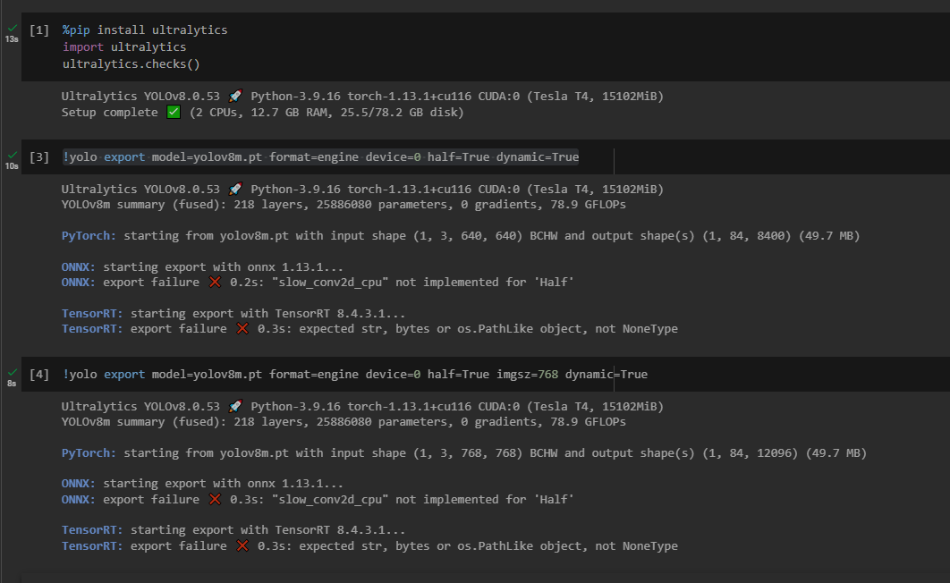Click the green check emoji after Setup complete
This screenshot has height=583, width=950.
(x=173, y=112)
